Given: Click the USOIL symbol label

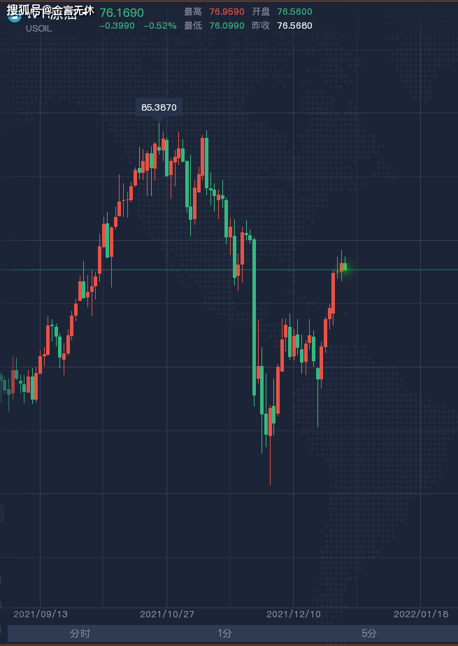Looking at the screenshot, I should (x=39, y=29).
